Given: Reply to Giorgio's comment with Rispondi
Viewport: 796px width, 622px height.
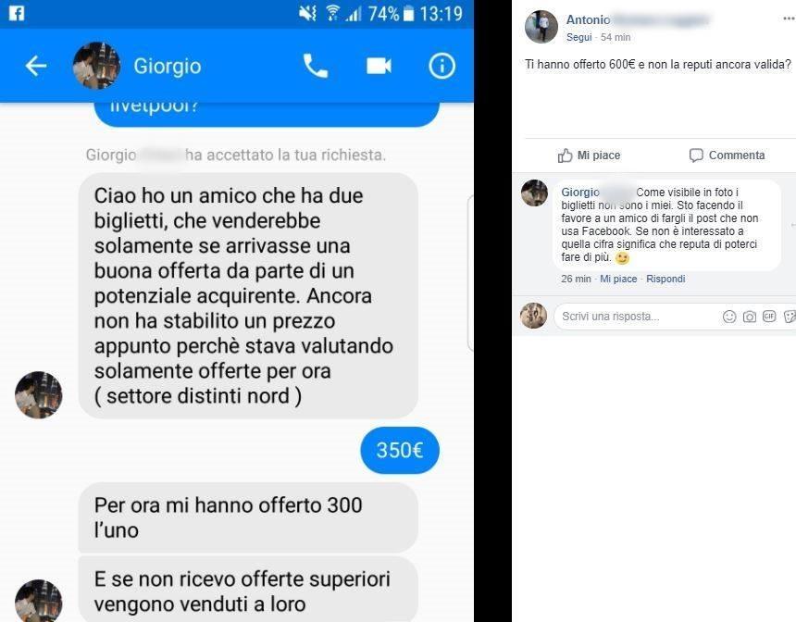Looking at the screenshot, I should (x=665, y=279).
